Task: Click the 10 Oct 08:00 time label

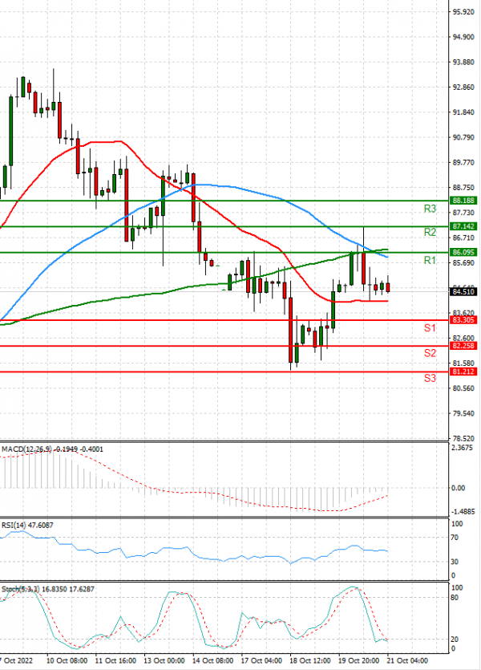Action: click(x=67, y=660)
